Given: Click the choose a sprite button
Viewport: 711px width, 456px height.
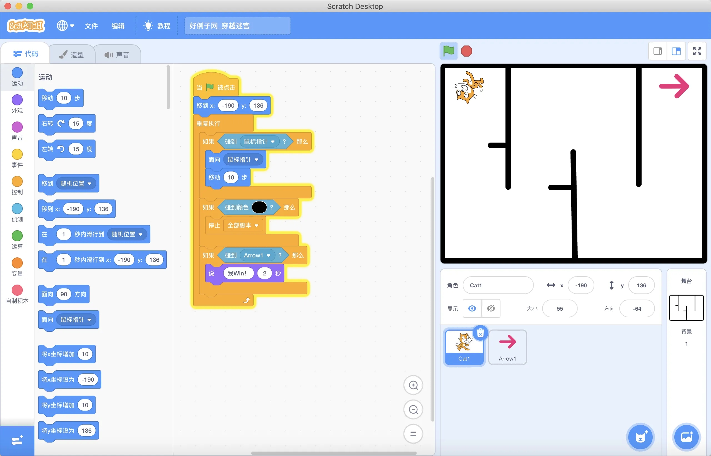Looking at the screenshot, I should pyautogui.click(x=640, y=437).
